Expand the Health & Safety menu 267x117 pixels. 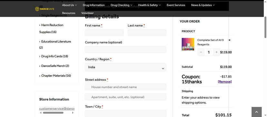[149, 5]
